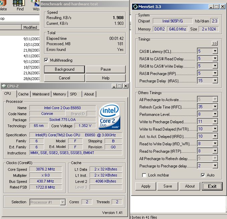The image size is (227, 219).
Task: Cancel the benchmark test
Action: pos(65,78)
